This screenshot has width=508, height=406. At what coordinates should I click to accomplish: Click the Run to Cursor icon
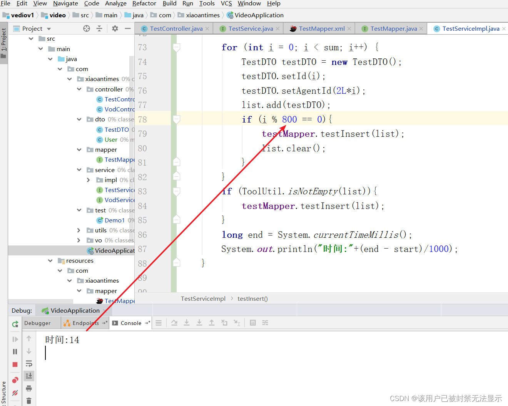pyautogui.click(x=237, y=323)
